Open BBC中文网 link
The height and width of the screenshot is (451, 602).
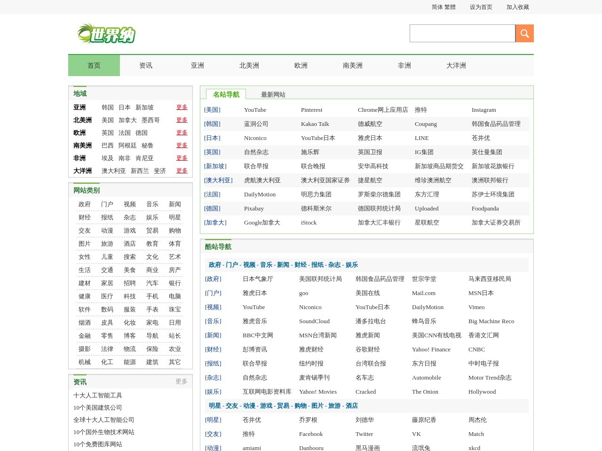click(258, 335)
